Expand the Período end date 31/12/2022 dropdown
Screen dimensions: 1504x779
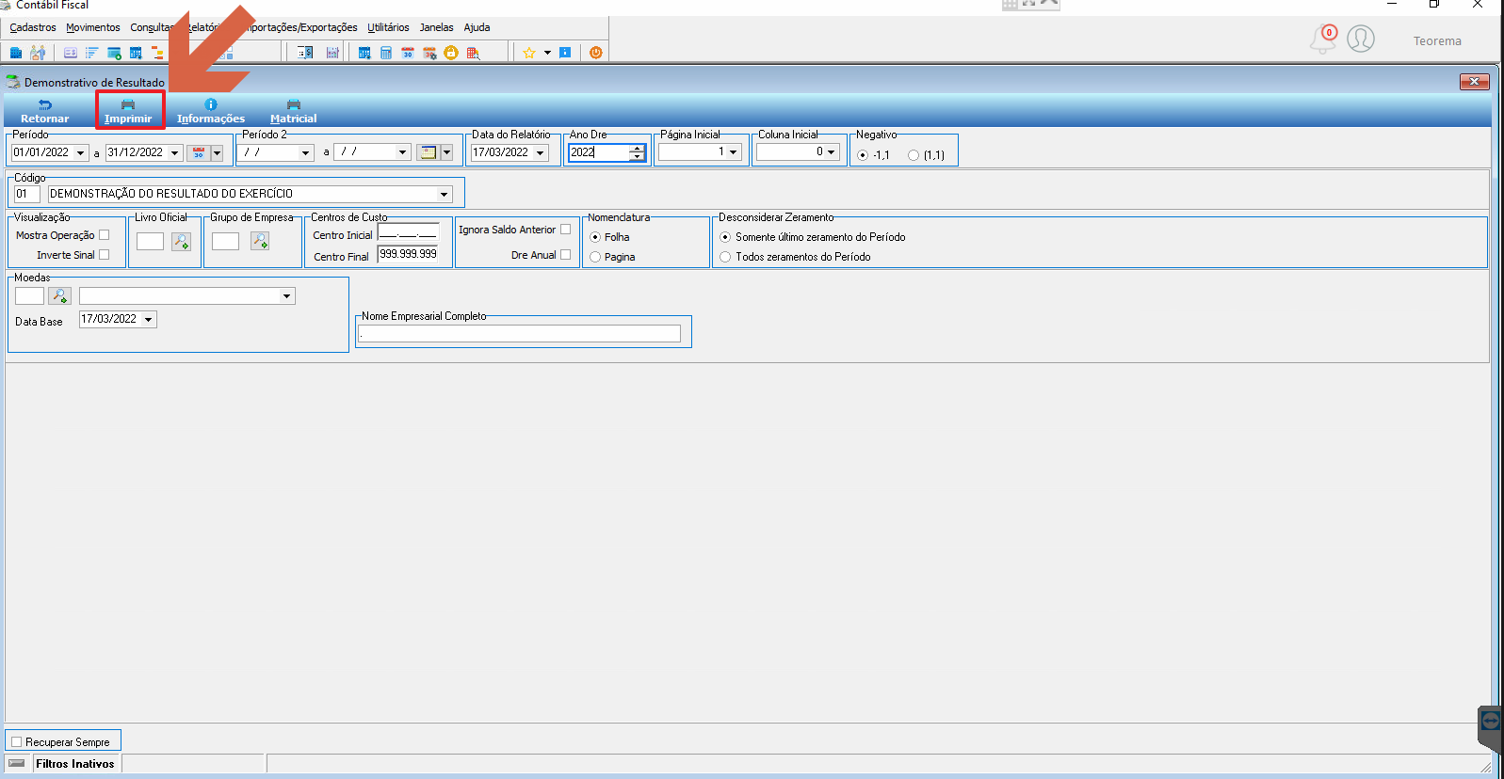coord(175,152)
